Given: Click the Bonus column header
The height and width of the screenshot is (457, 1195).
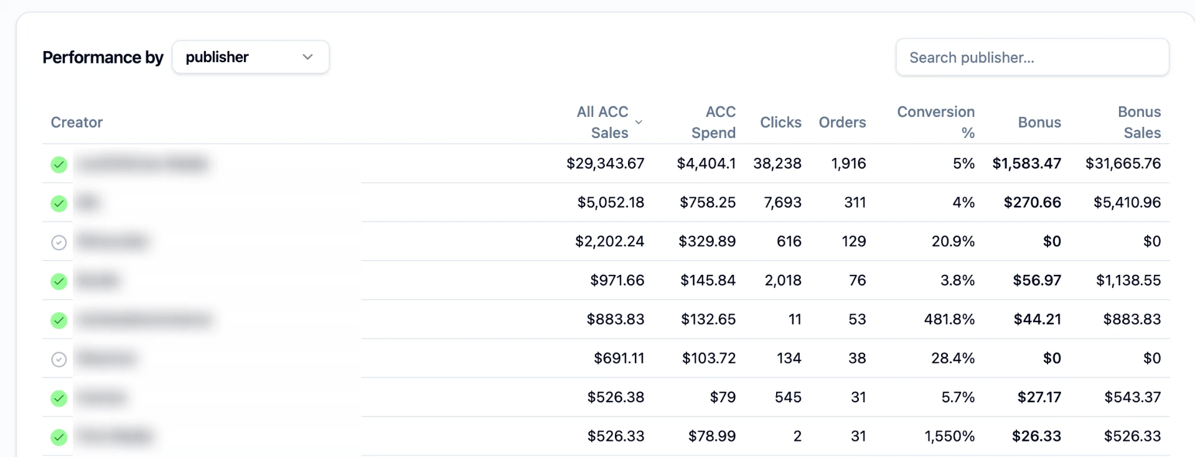Looking at the screenshot, I should coord(1039,122).
